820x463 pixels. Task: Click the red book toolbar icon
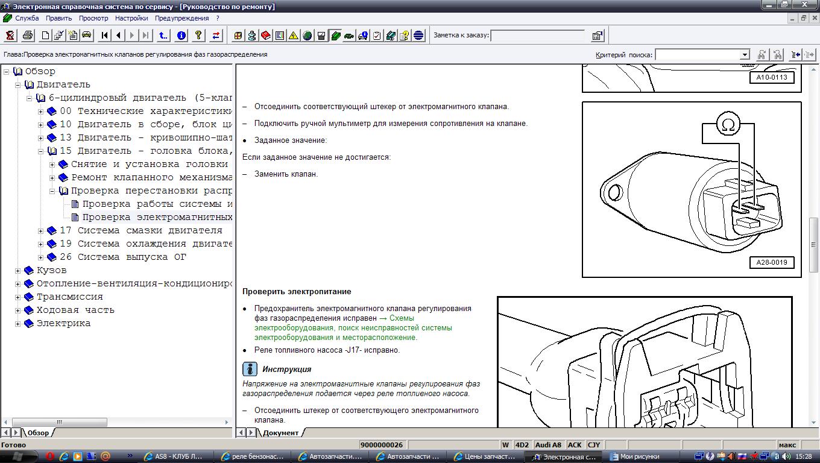(266, 36)
